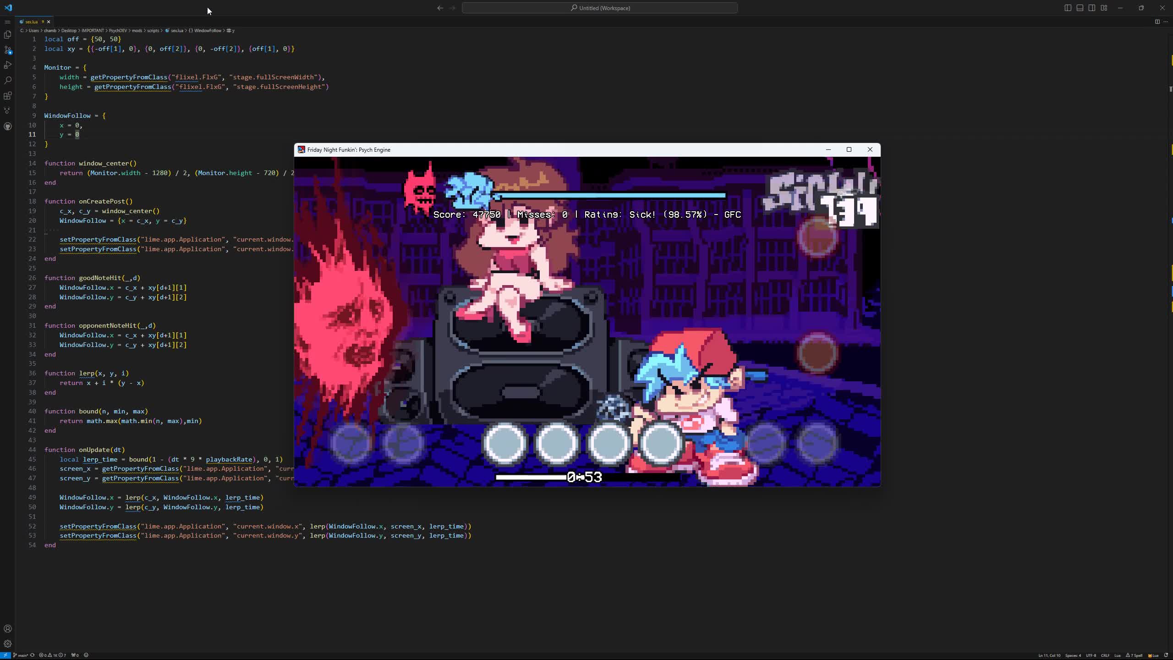Viewport: 1173px width, 660px height.
Task: Click the Lua language mode in status bar
Action: (1118, 655)
